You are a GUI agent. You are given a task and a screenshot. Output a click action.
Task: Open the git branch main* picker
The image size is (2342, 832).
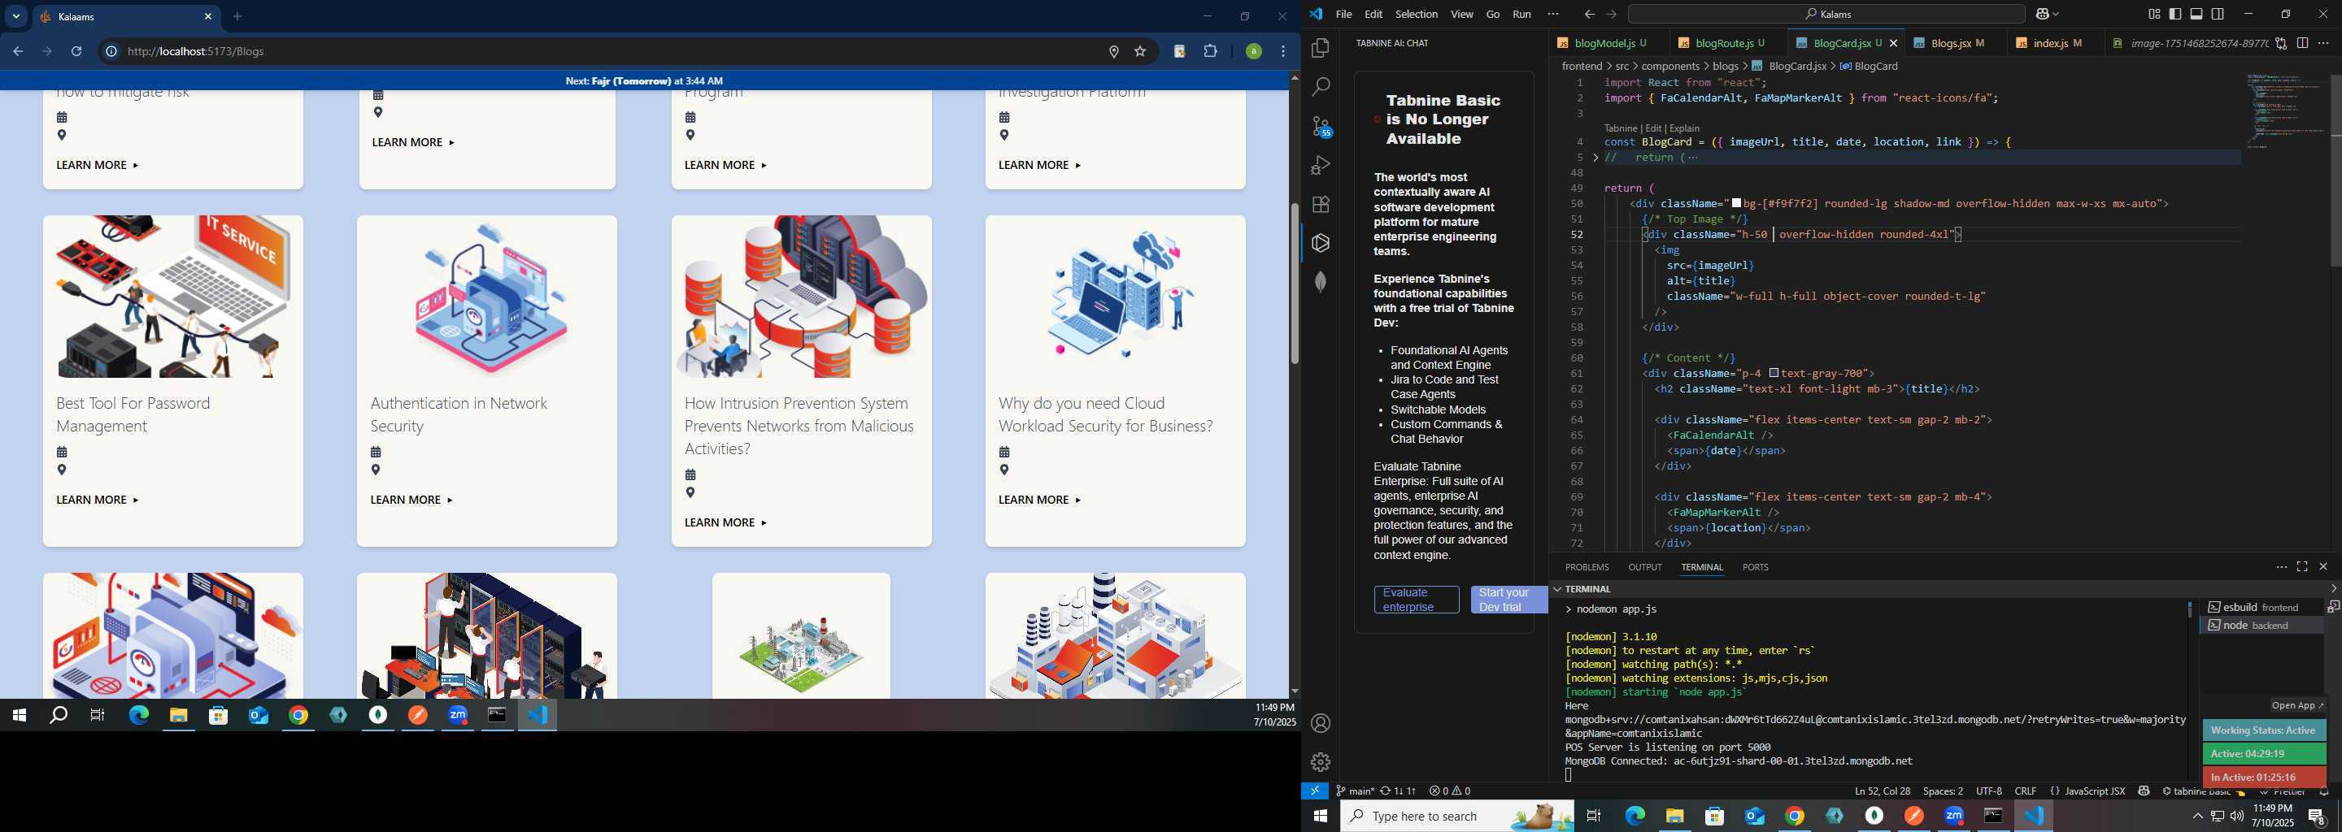pos(1355,791)
